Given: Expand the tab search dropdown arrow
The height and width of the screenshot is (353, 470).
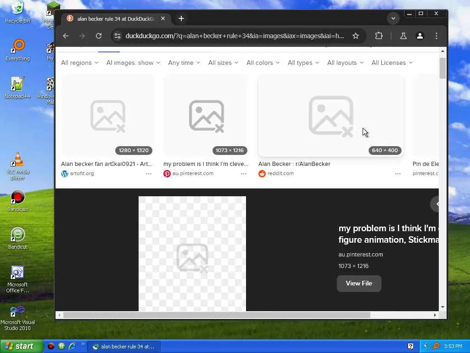Looking at the screenshot, I should 393,18.
